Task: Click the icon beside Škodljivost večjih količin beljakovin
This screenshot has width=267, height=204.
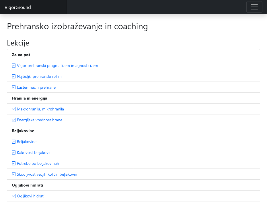Action: click(13, 174)
